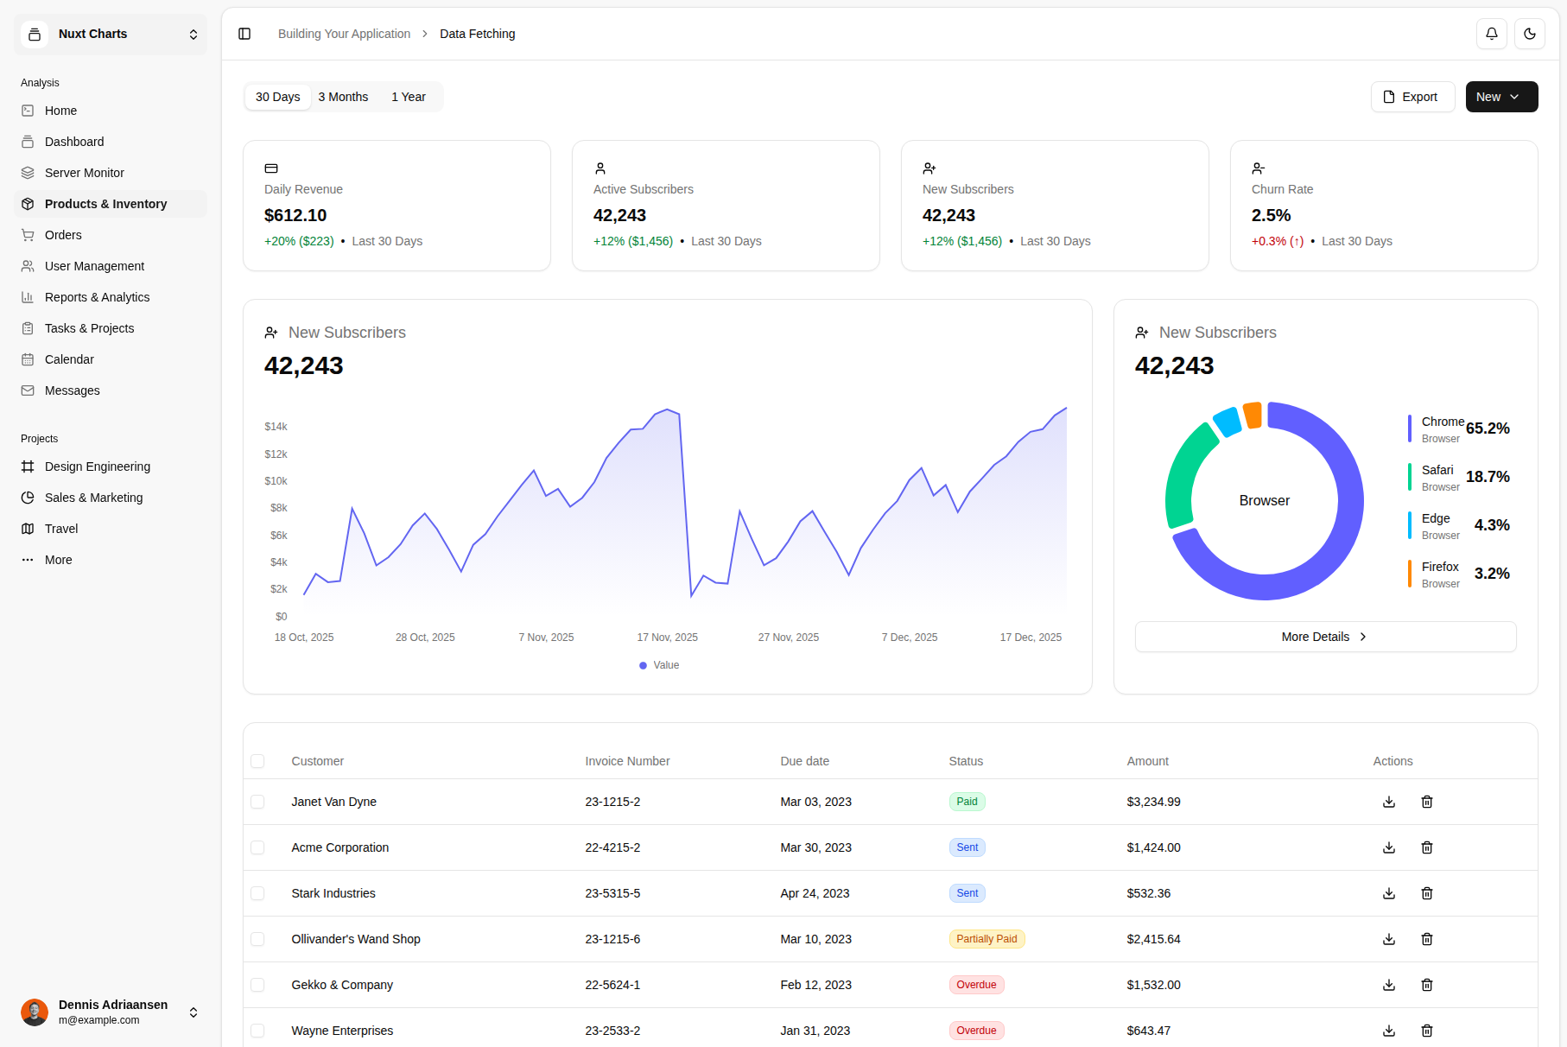
Task: Go to Building Your Application breadcrumb
Action: tap(344, 34)
